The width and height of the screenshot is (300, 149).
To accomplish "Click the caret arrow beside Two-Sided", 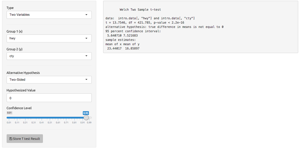I will pos(86,79).
